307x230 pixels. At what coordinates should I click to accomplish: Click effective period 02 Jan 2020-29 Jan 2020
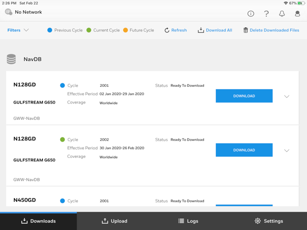pyautogui.click(x=122, y=94)
